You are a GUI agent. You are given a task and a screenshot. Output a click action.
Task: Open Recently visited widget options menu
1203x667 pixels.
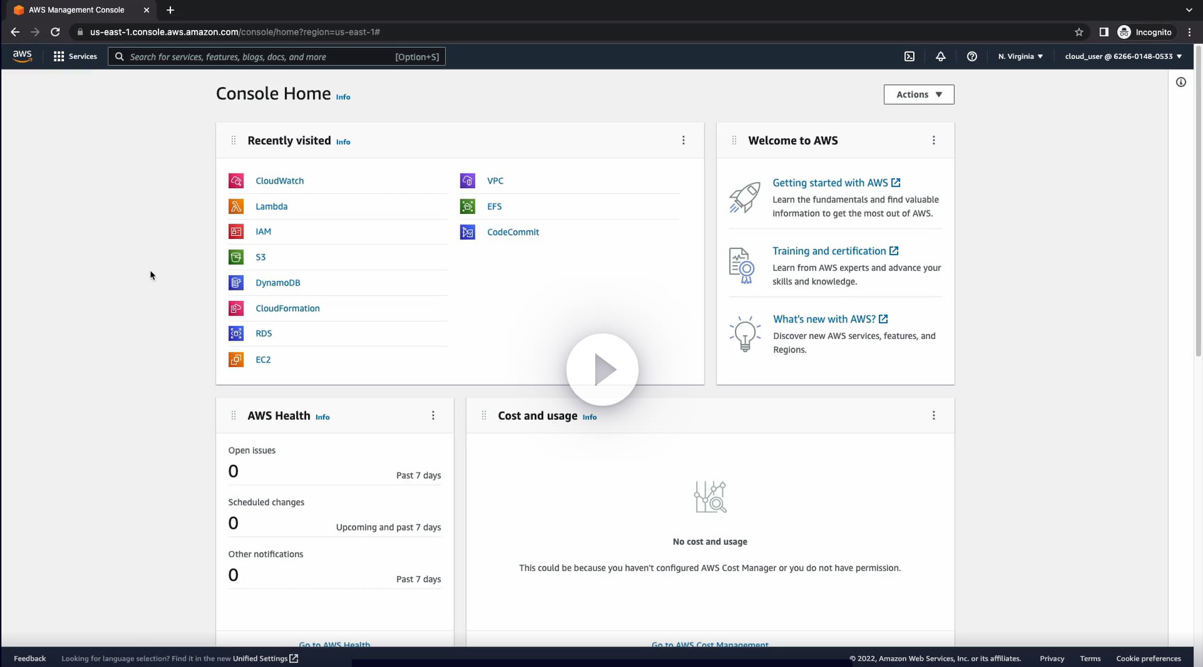(x=684, y=140)
